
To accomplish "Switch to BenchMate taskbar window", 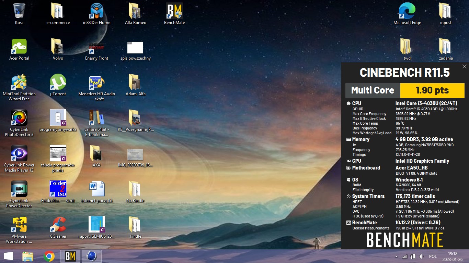I will tap(70, 256).
